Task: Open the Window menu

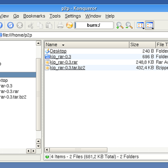Action: pyautogui.click(x=93, y=16)
